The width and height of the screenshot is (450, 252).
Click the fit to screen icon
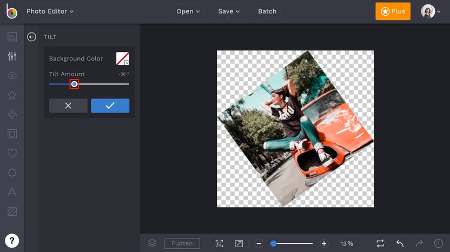pyautogui.click(x=219, y=243)
